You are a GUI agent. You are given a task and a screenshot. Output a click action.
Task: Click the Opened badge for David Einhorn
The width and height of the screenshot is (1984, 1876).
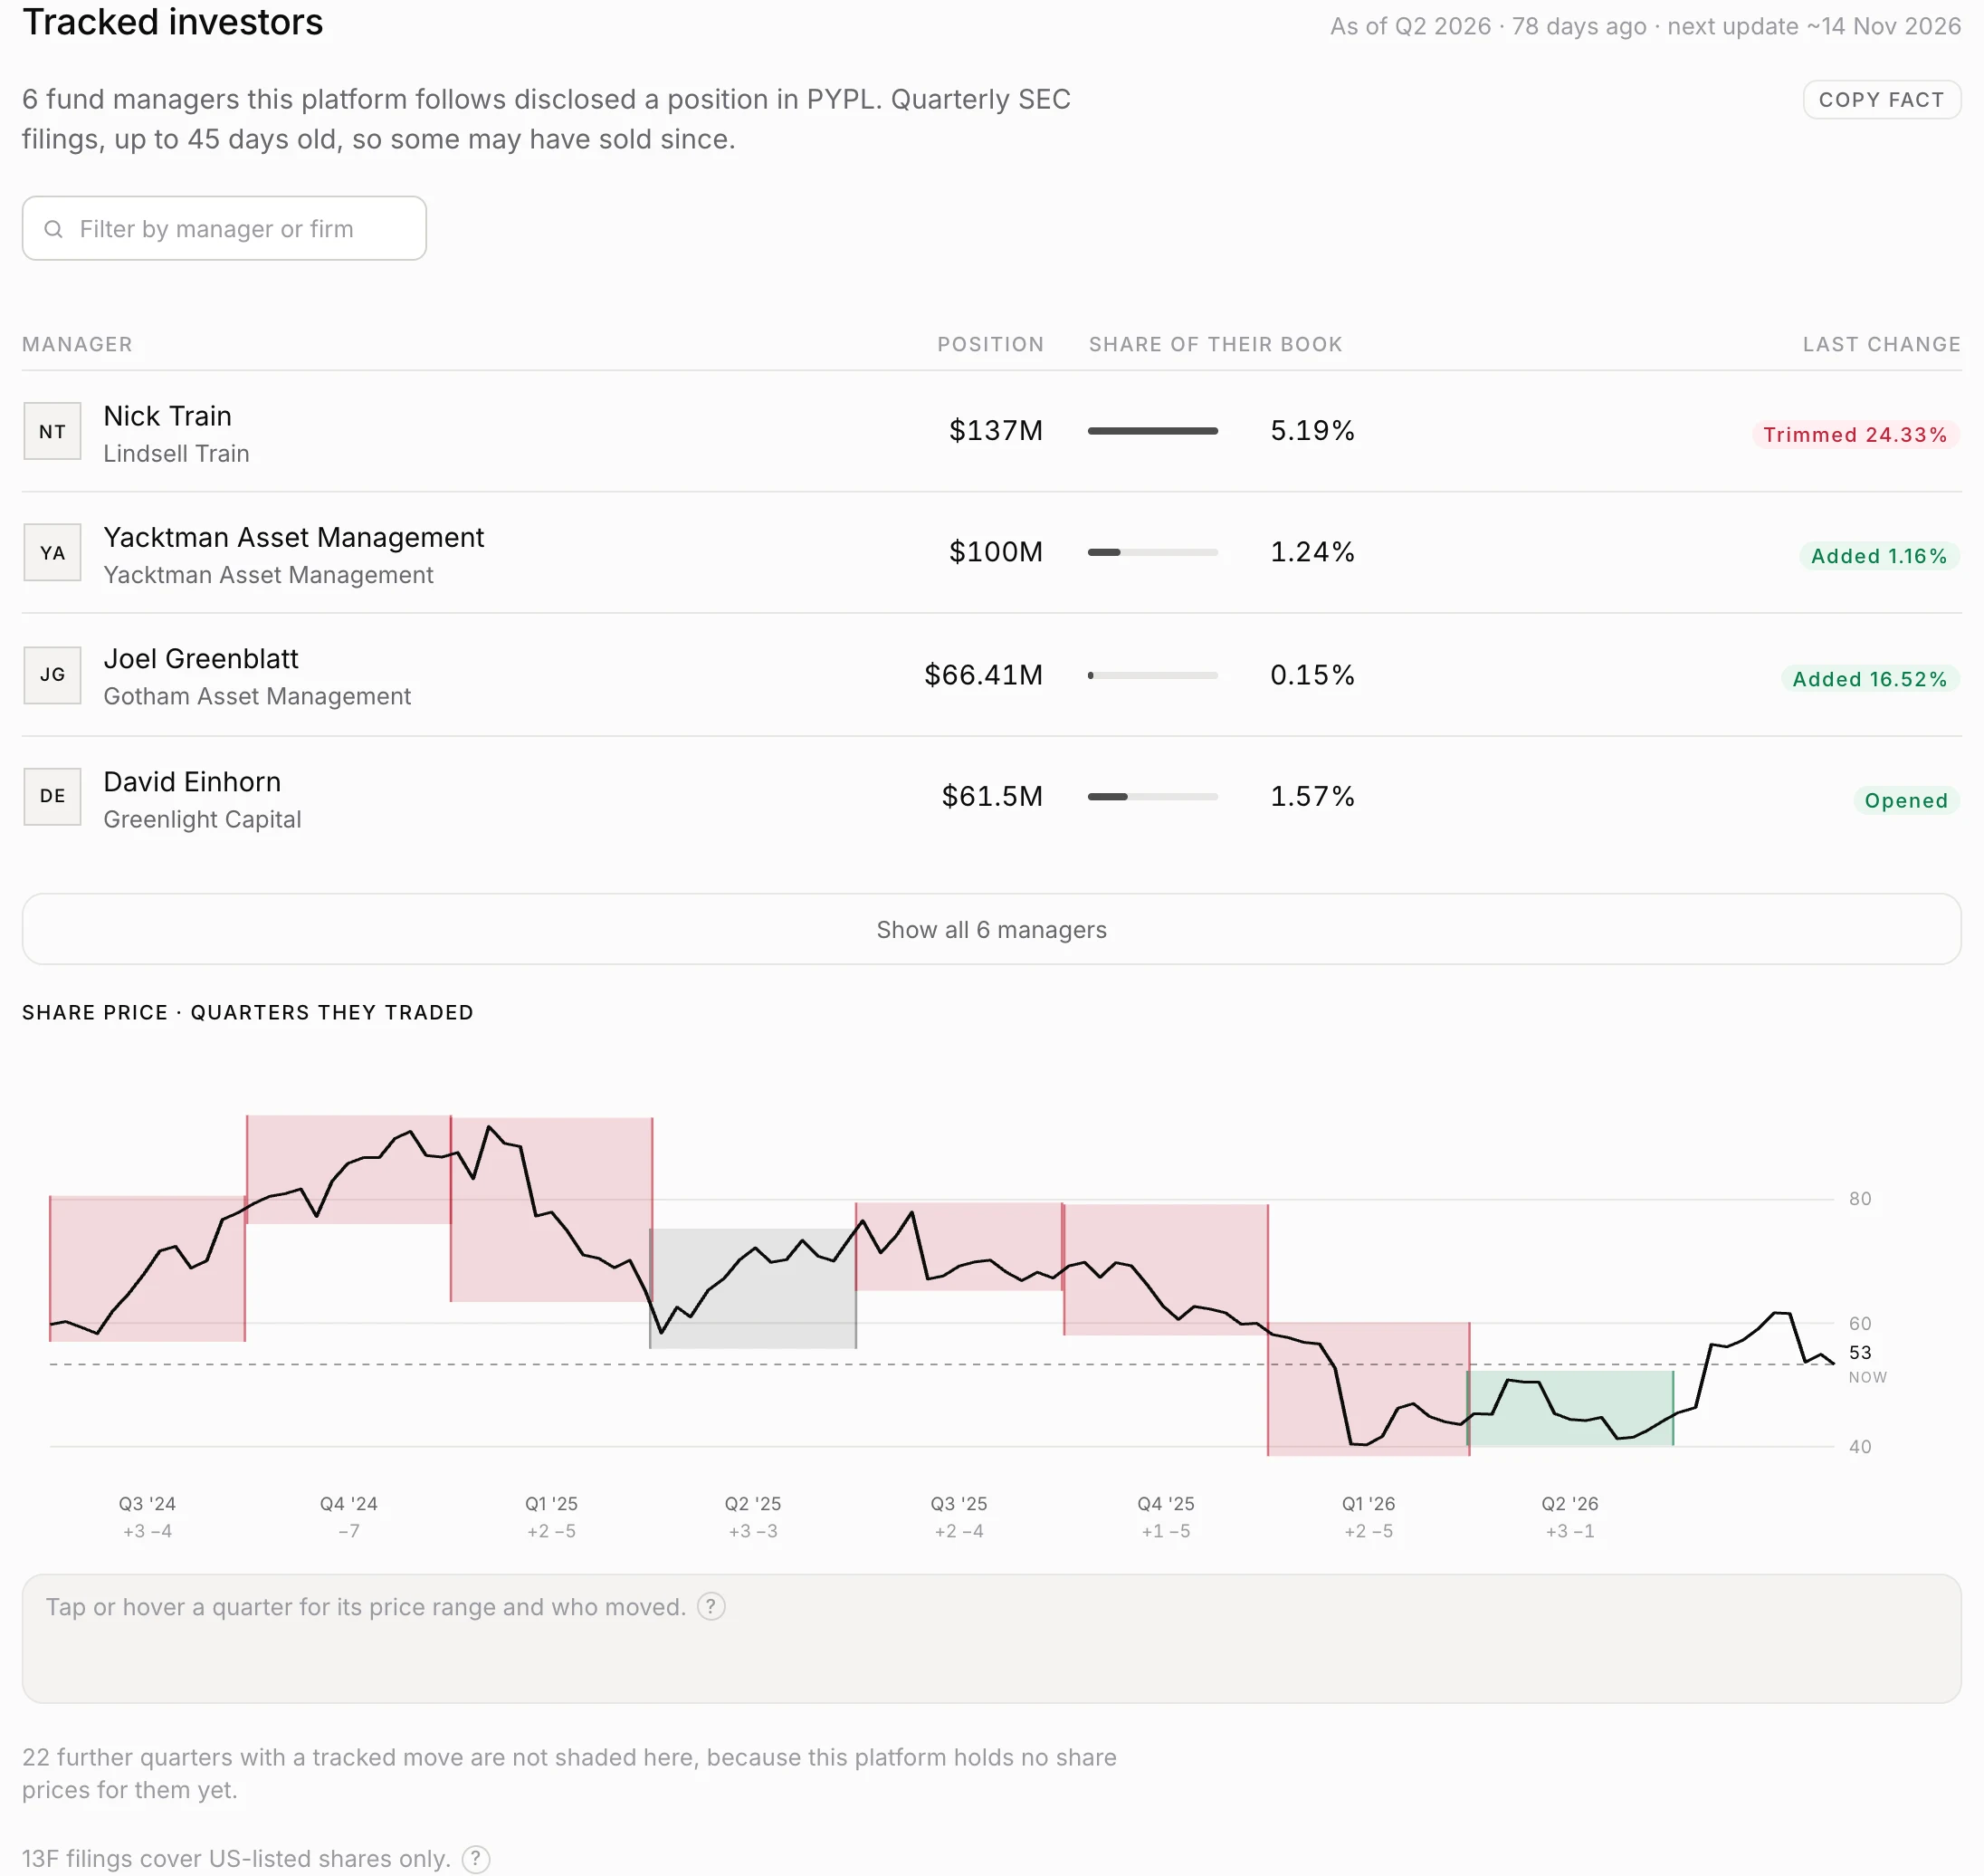[1906, 800]
